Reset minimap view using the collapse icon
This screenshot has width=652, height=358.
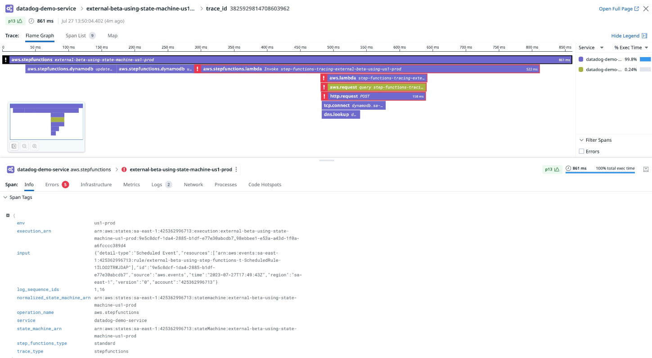pos(14,146)
